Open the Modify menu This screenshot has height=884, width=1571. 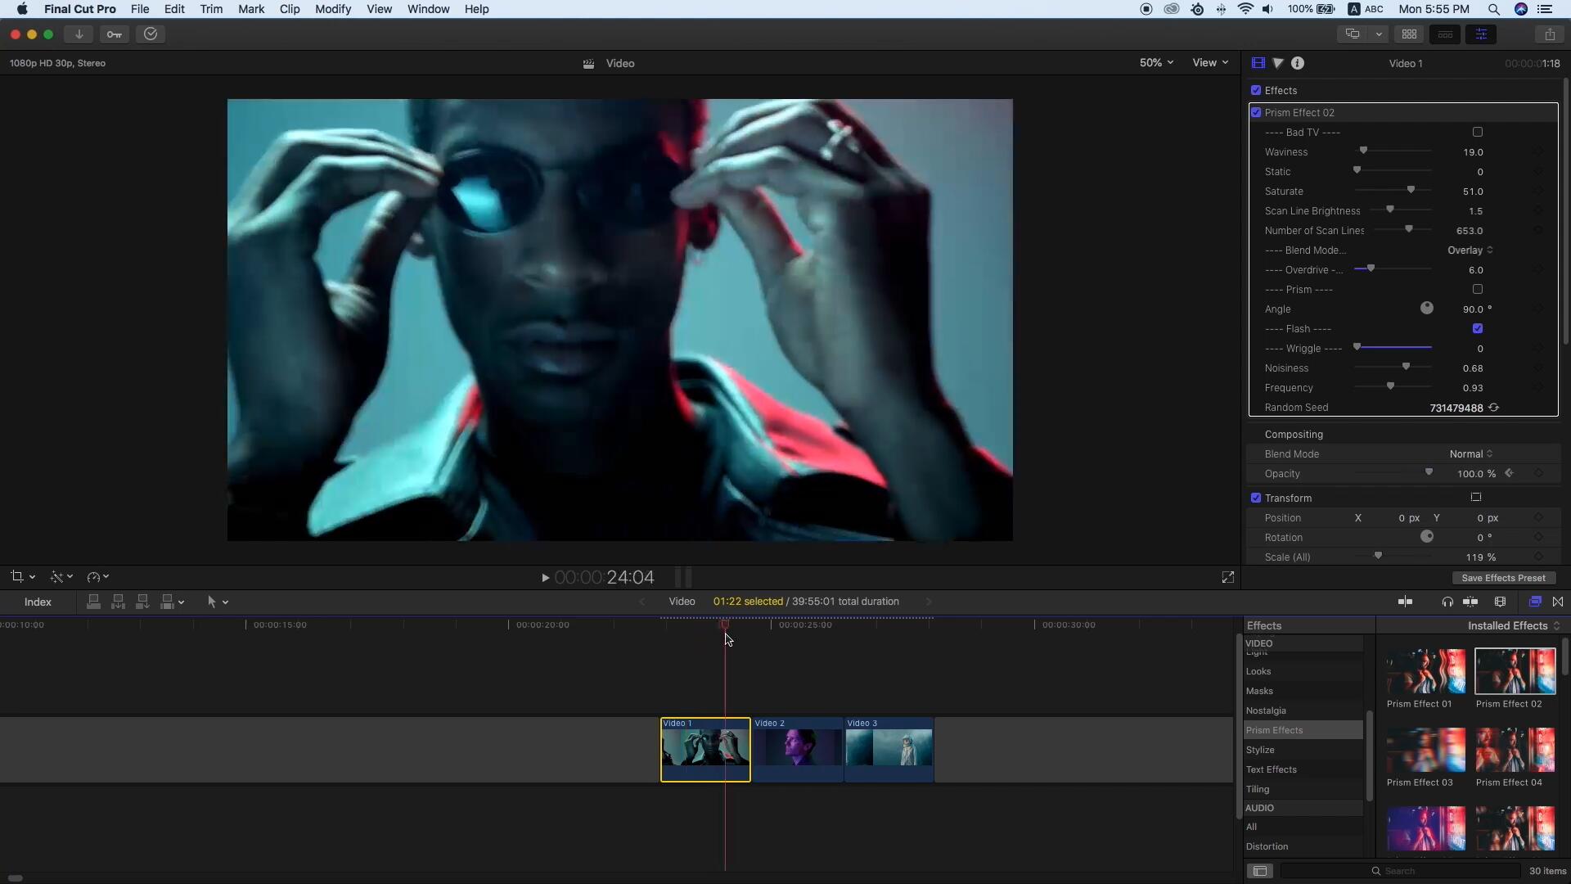point(333,9)
